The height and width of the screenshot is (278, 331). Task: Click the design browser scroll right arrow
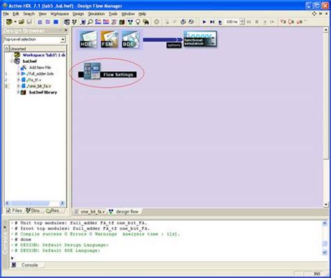(x=62, y=203)
